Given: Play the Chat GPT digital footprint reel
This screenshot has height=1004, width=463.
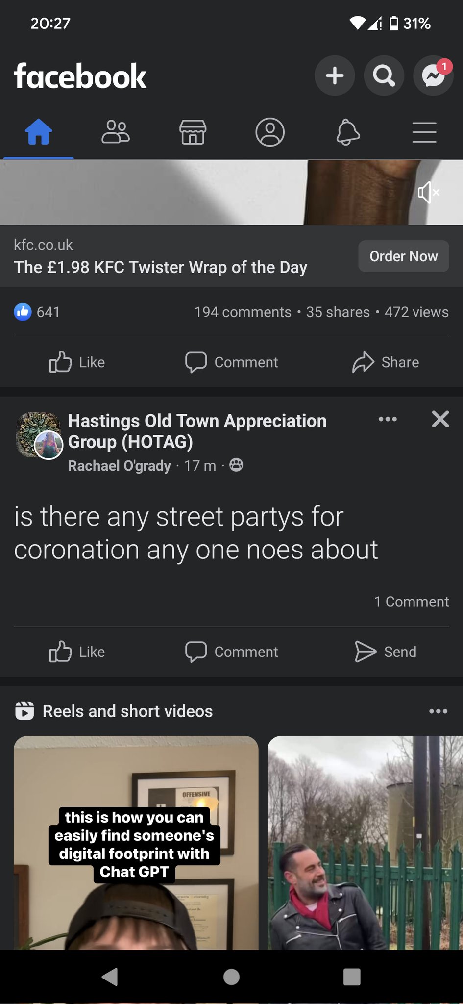Looking at the screenshot, I should coord(136,843).
